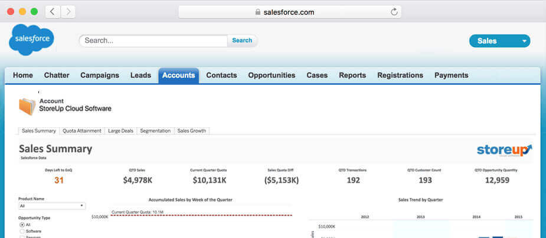Open the Opportunities tab

[272, 75]
